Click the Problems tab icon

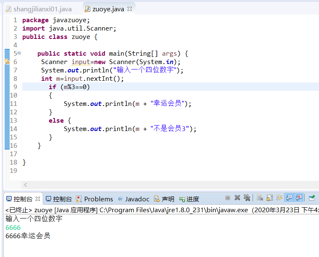[79, 199]
